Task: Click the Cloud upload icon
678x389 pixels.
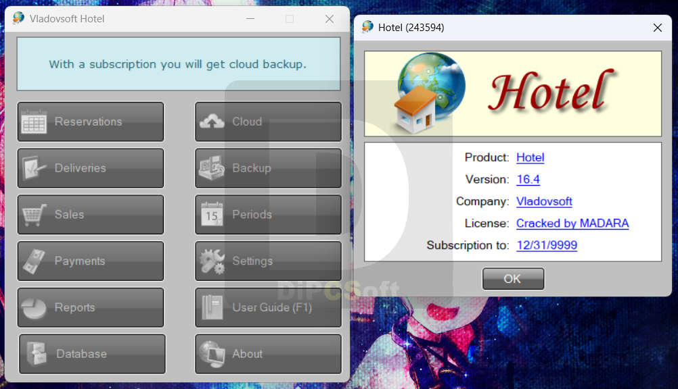Action: coord(212,122)
